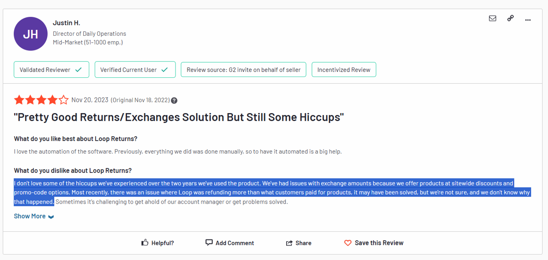Click Mid-Market (51-1000 emp.) text

(88, 42)
